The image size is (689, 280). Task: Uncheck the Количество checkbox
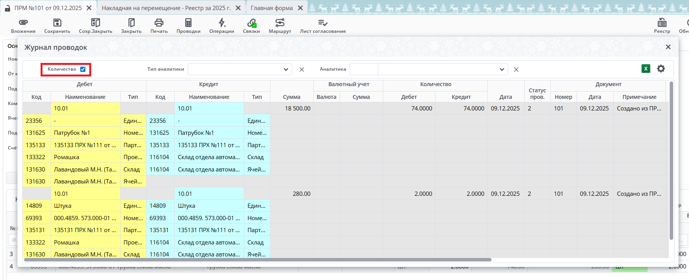tap(83, 70)
